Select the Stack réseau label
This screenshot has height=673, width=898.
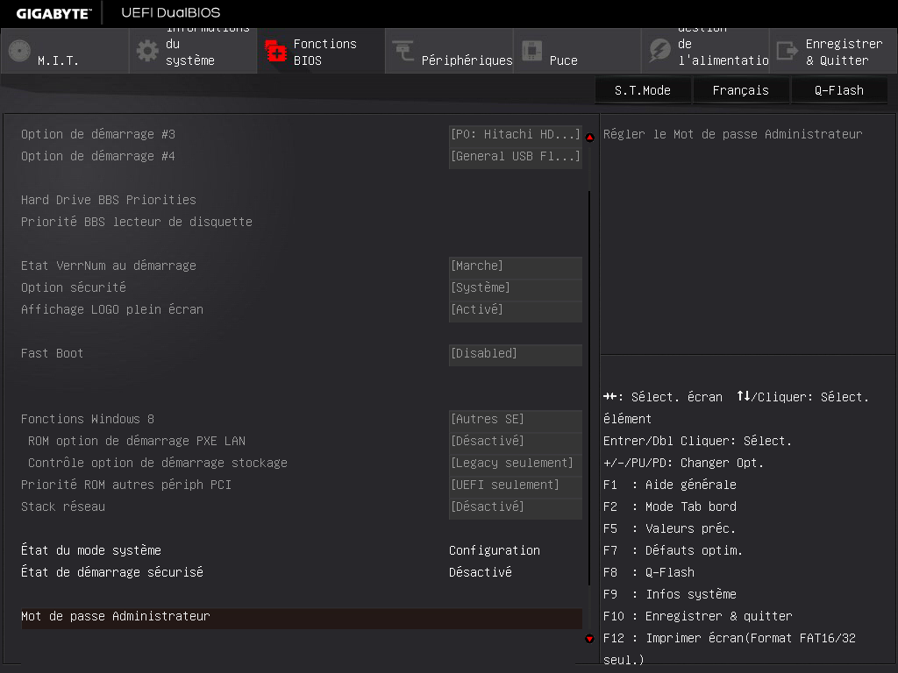pyautogui.click(x=63, y=507)
